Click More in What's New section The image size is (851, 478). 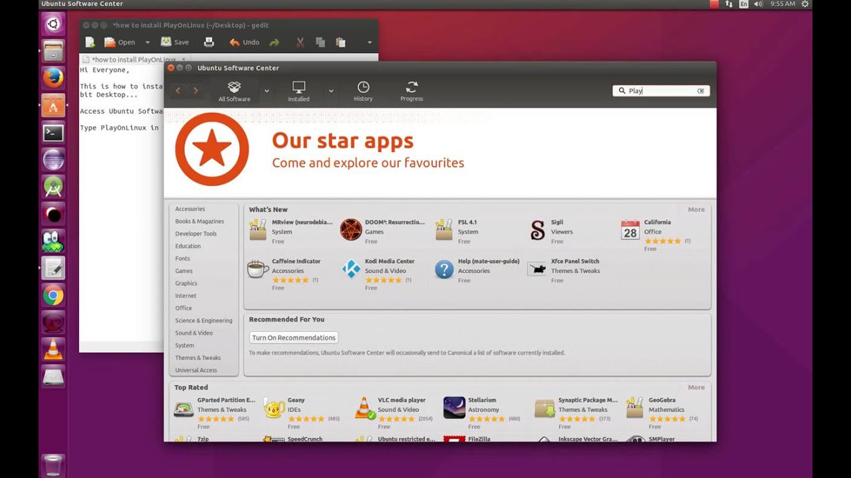click(x=696, y=209)
